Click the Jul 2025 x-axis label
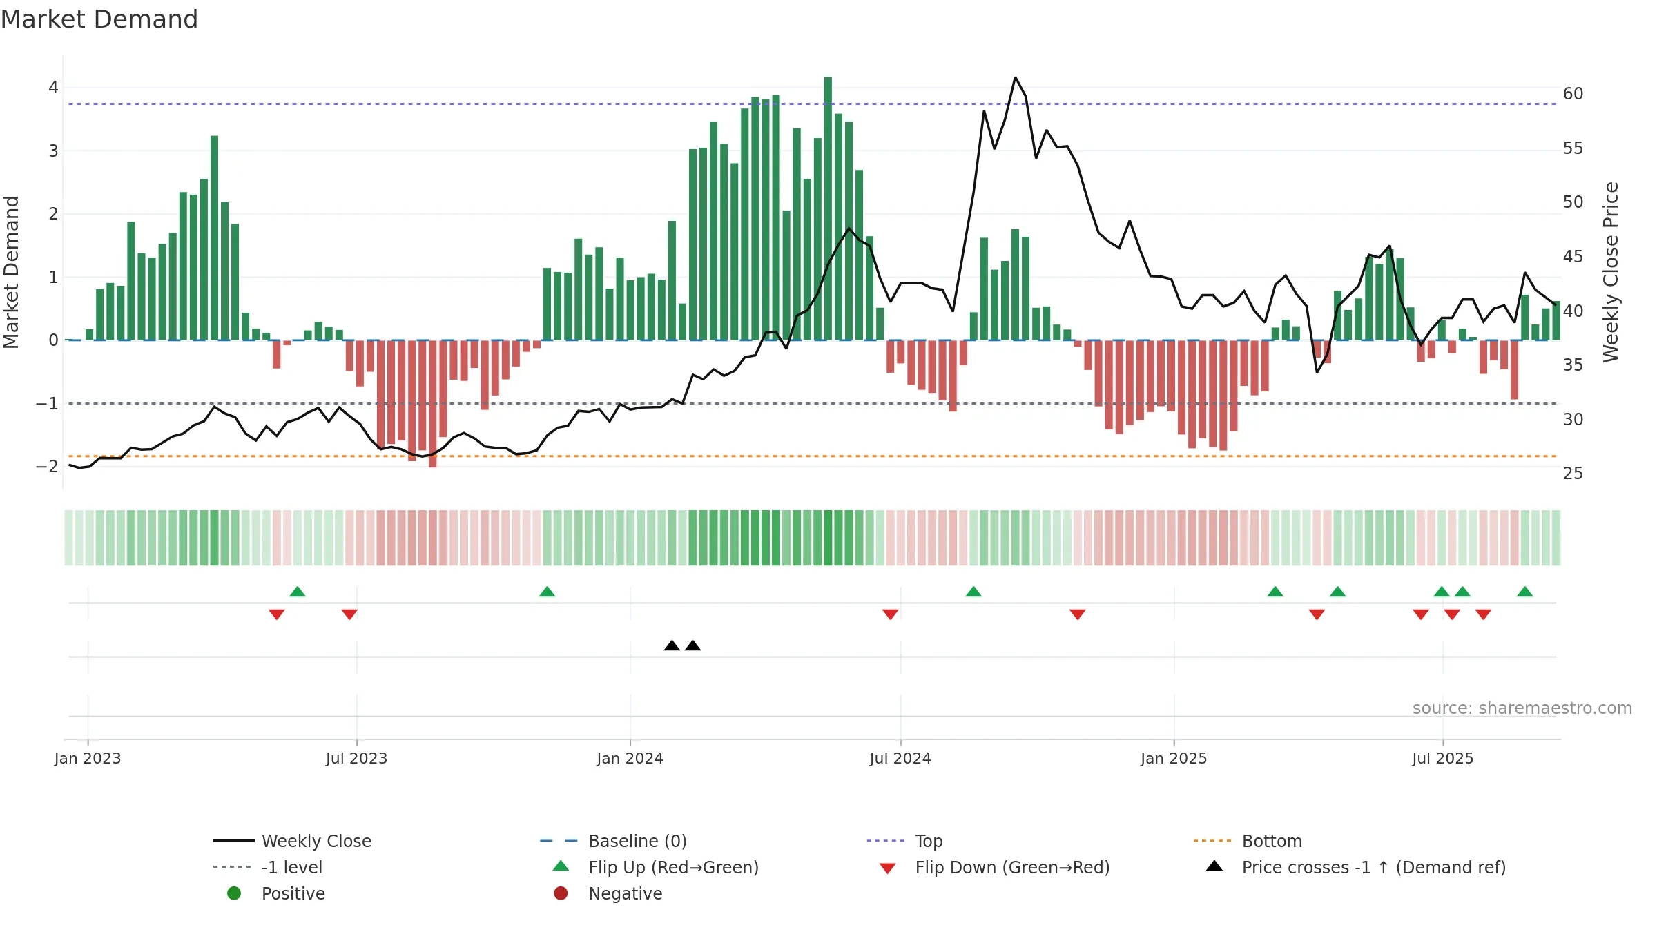Viewport: 1657px width, 932px height. pyautogui.click(x=1442, y=758)
